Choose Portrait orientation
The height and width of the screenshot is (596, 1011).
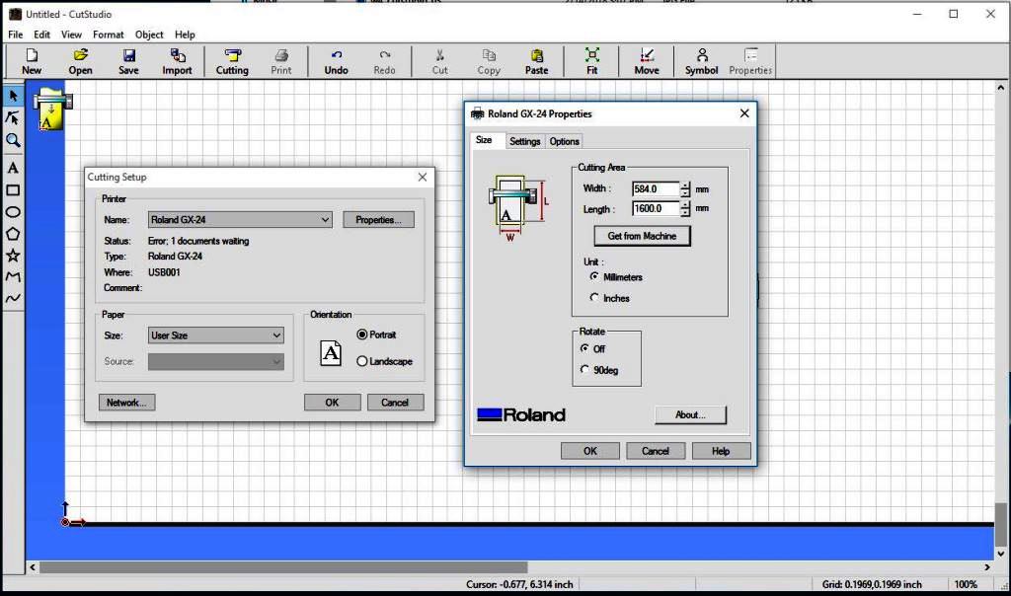(x=361, y=335)
